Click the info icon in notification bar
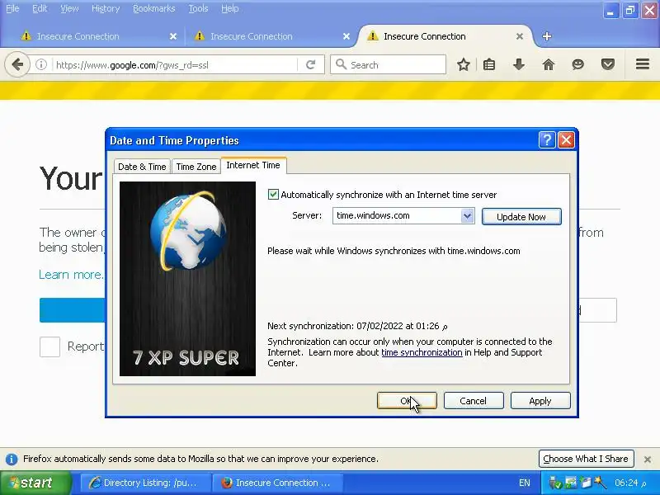The width and height of the screenshot is (660, 495). click(12, 460)
